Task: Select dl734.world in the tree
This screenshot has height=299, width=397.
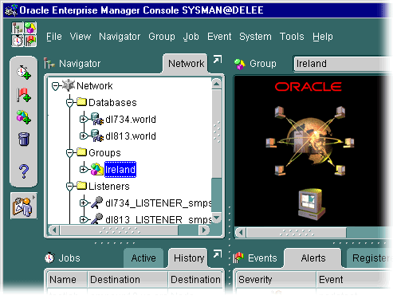Action: (131, 120)
